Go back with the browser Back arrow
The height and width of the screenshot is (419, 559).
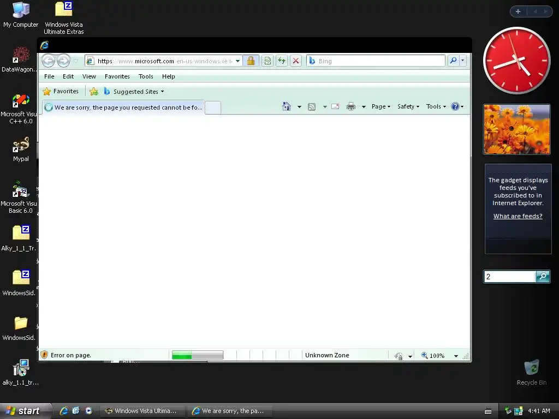click(49, 61)
